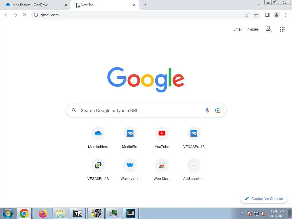Viewport: 292px width, 219px height.
Task: Bookmark this tab with the star icon
Action: click(x=256, y=15)
